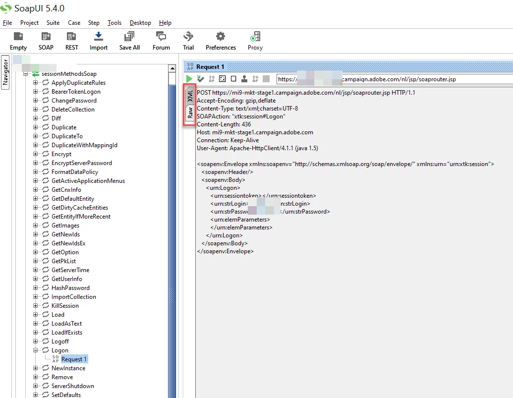
Task: Click the sessionMethodsSoap interface icon
Action: [36, 74]
